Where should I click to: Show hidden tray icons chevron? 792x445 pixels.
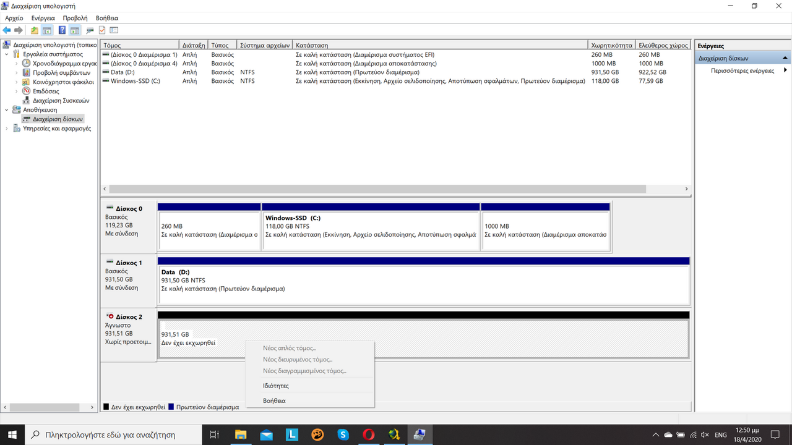[x=656, y=434]
